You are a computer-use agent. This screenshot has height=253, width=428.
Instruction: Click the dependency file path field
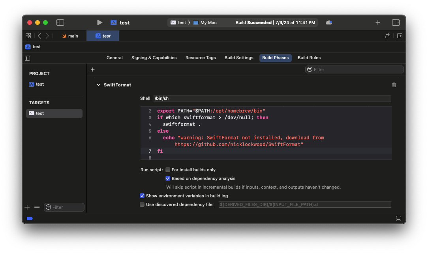(x=305, y=204)
